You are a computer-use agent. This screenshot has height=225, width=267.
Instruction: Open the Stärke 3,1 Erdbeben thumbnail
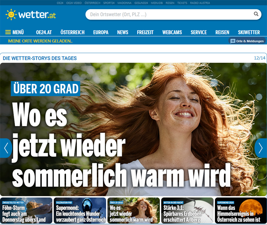tap(187, 211)
